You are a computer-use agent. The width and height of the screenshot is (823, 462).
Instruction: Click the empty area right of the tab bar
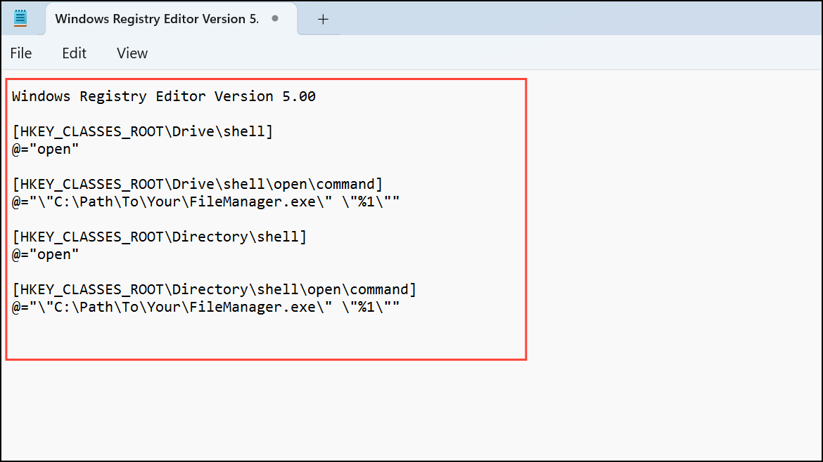pos(563,19)
